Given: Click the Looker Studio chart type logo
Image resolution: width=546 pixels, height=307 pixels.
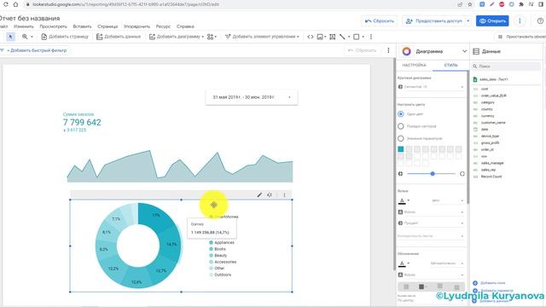Looking at the screenshot, I should (x=406, y=51).
